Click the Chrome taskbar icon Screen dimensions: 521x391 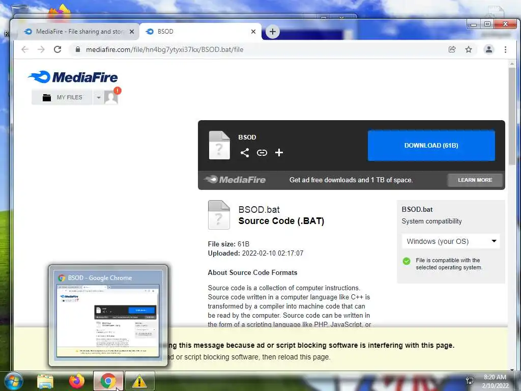point(108,381)
